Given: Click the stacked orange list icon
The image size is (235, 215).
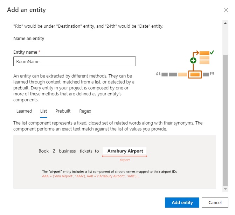Looking at the screenshot, I should [x=205, y=58].
